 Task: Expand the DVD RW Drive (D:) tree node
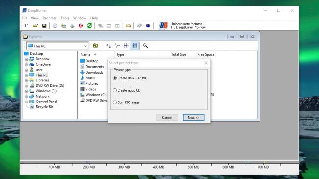27,86
